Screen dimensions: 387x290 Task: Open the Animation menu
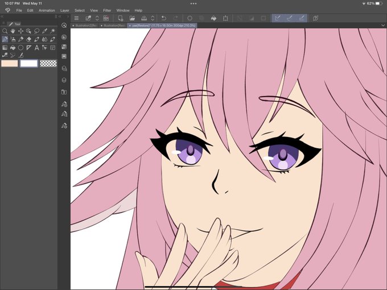click(x=47, y=10)
